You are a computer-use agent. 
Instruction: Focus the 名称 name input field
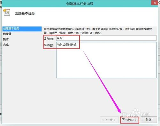coord(106,38)
